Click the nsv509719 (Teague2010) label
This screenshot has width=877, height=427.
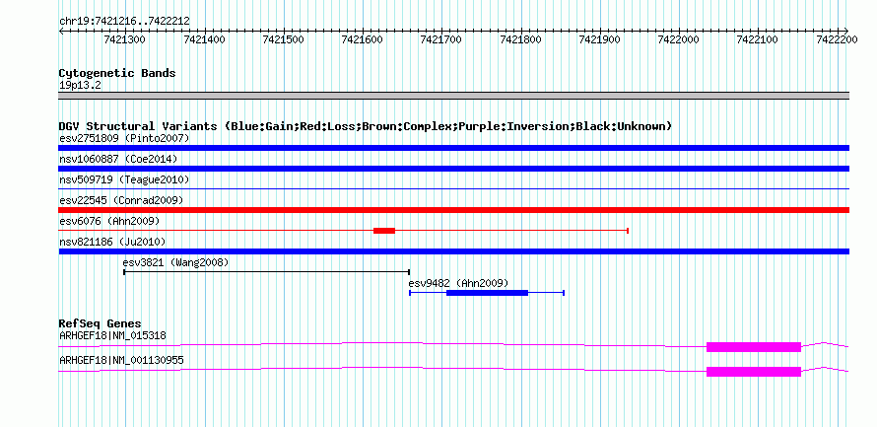tap(124, 179)
